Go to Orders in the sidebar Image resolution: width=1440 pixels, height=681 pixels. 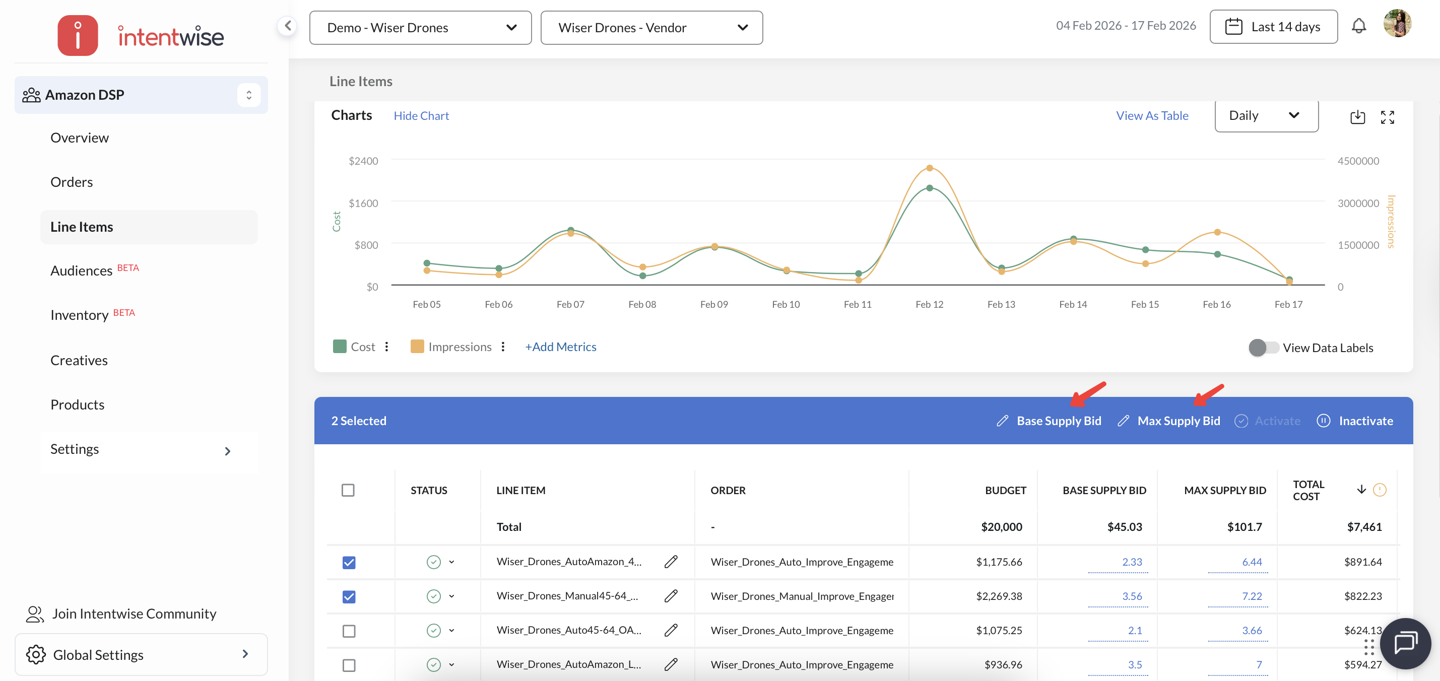(x=72, y=182)
